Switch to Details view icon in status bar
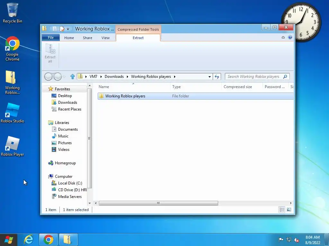The height and width of the screenshot is (246, 329). point(282,209)
